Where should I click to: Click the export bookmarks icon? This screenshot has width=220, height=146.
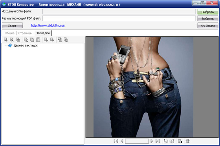(x=66, y=39)
